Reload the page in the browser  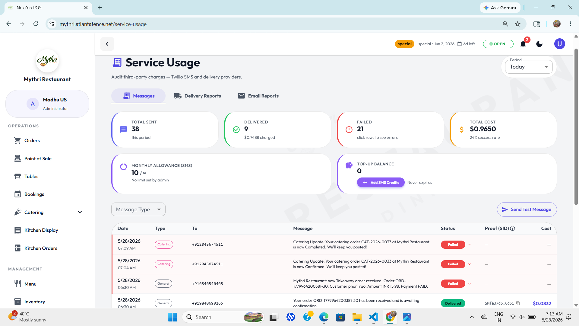click(x=36, y=24)
